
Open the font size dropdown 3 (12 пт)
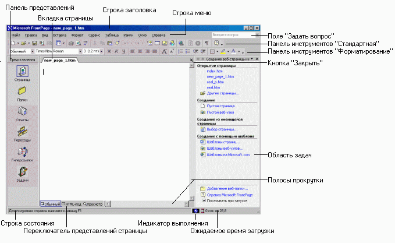(101, 51)
